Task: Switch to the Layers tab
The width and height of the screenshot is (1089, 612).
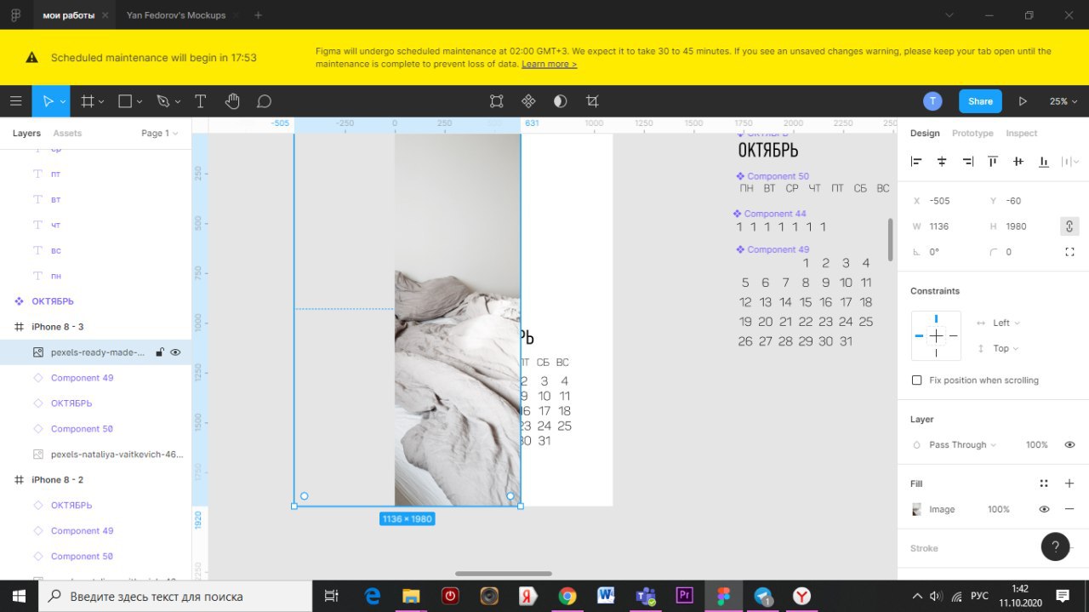Action: pyautogui.click(x=26, y=133)
